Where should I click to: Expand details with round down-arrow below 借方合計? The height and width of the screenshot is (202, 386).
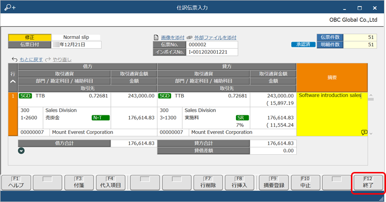click(21, 151)
